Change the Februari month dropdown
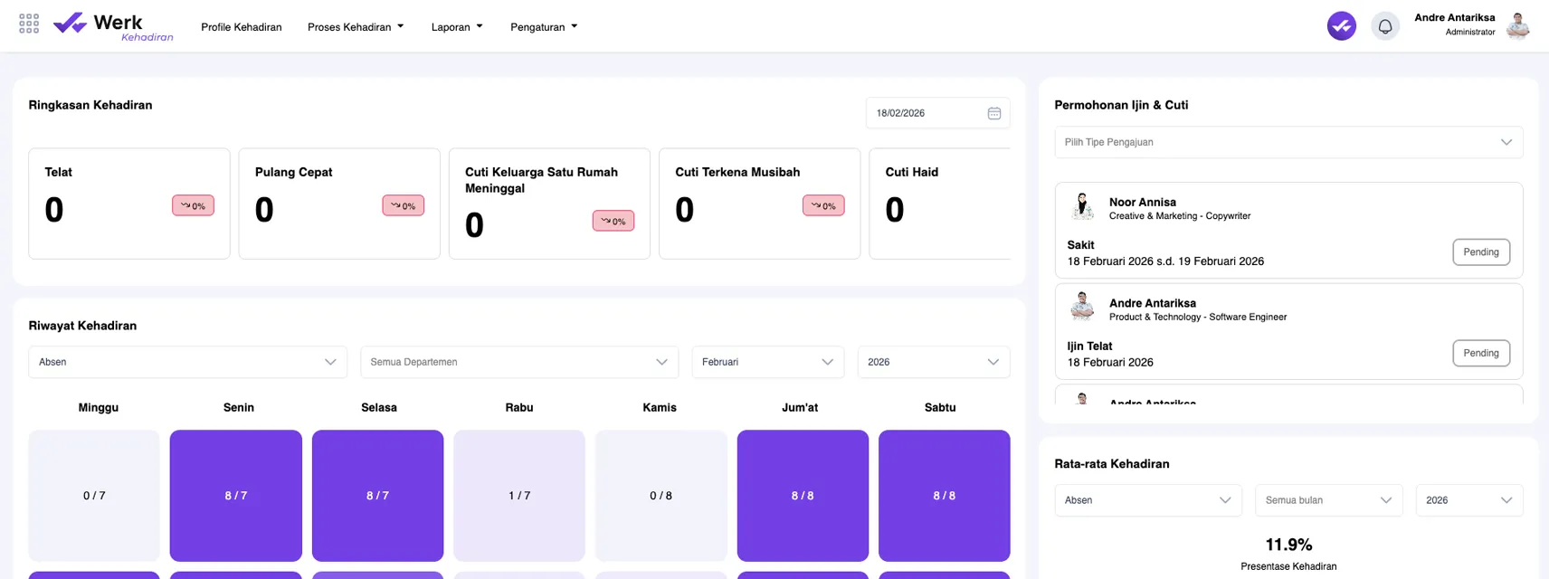The height and width of the screenshot is (579, 1549). pos(767,362)
